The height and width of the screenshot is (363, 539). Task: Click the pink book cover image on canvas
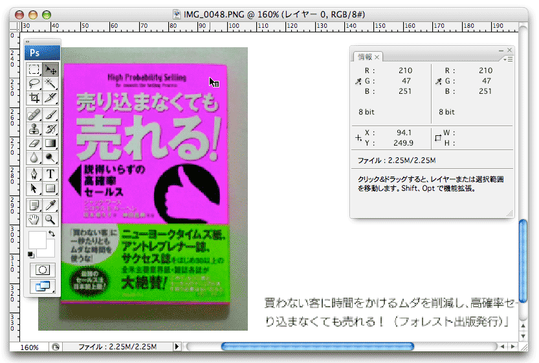tap(145, 144)
